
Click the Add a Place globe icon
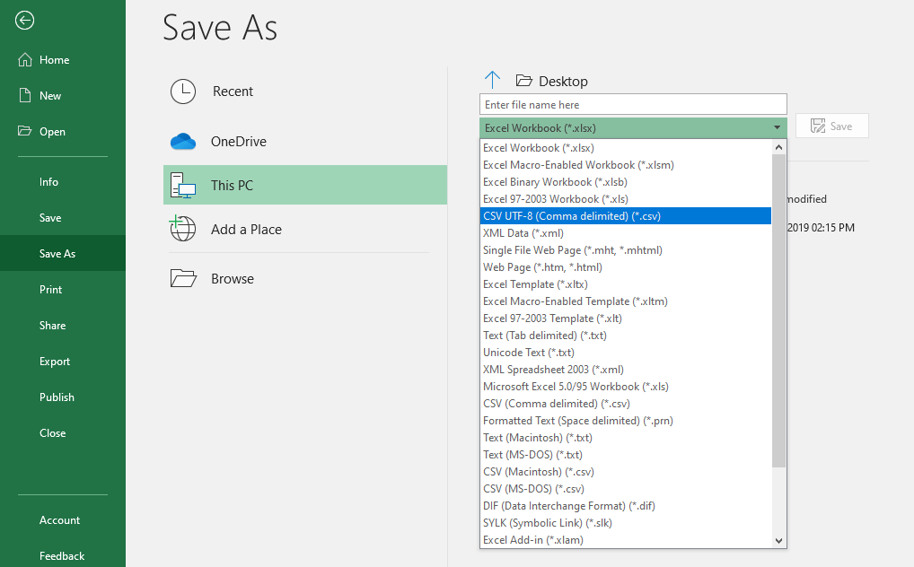pos(182,229)
